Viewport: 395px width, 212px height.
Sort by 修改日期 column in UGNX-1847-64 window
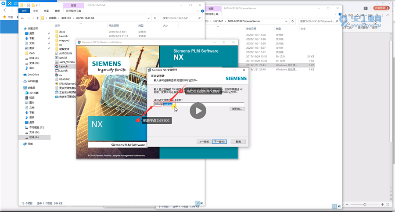114,26
